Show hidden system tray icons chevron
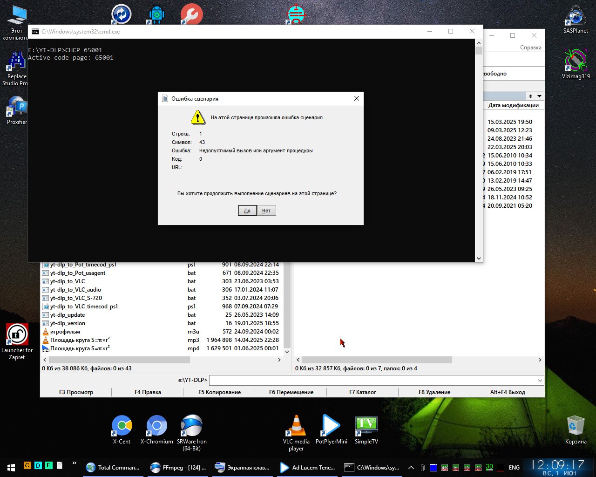The image size is (596, 477). (411, 467)
